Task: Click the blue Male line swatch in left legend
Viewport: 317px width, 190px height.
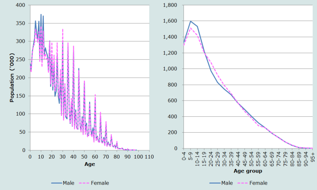Action: coord(56,183)
